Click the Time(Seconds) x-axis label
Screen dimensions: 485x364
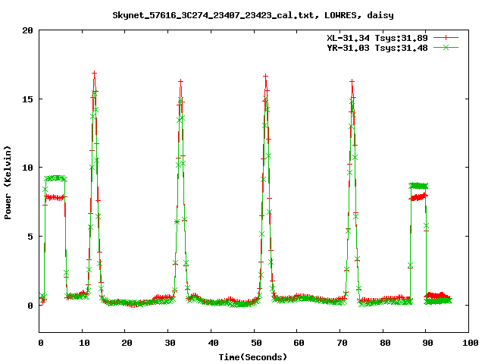253,357
